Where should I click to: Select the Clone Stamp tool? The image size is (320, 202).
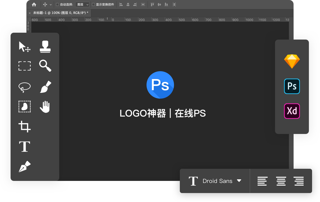pyautogui.click(x=45, y=47)
